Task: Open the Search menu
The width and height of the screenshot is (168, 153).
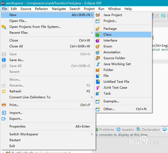Action: [75, 9]
